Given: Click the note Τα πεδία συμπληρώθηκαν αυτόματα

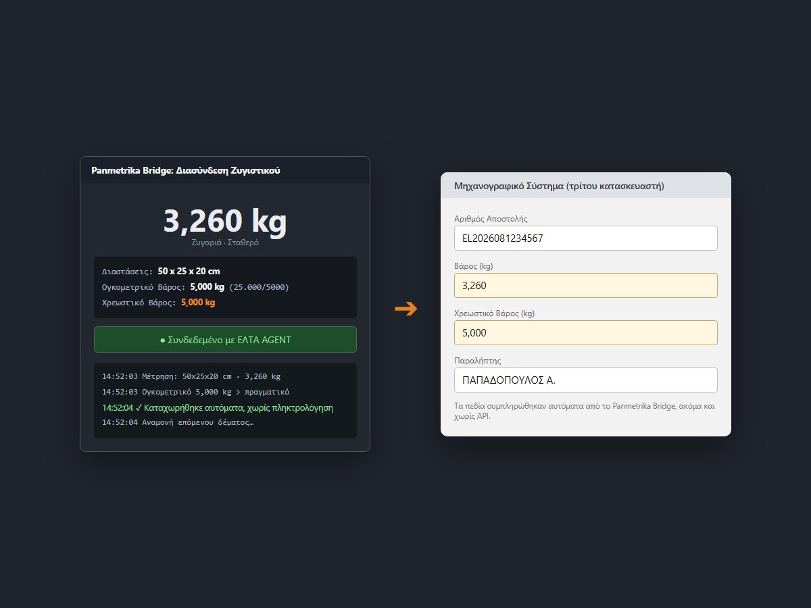Looking at the screenshot, I should pos(585,411).
